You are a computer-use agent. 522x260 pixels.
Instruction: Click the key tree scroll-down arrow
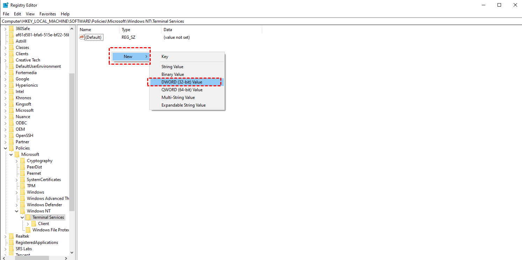click(x=72, y=252)
